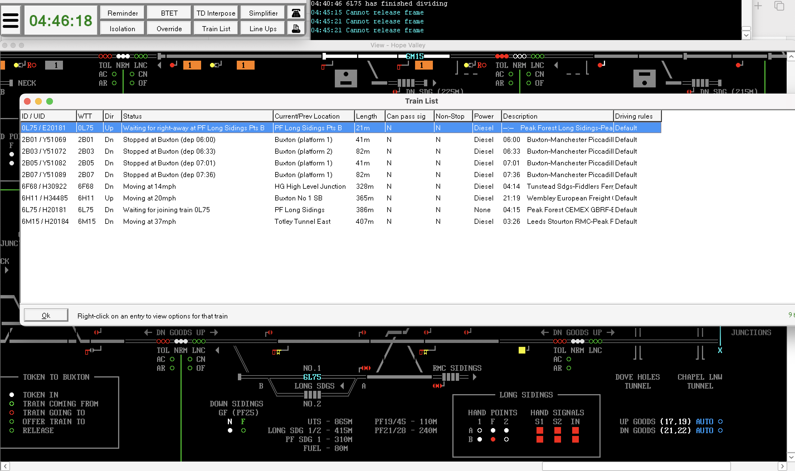
Task: Click the red shunt signal below RMC SIDINGS
Action: [438, 386]
